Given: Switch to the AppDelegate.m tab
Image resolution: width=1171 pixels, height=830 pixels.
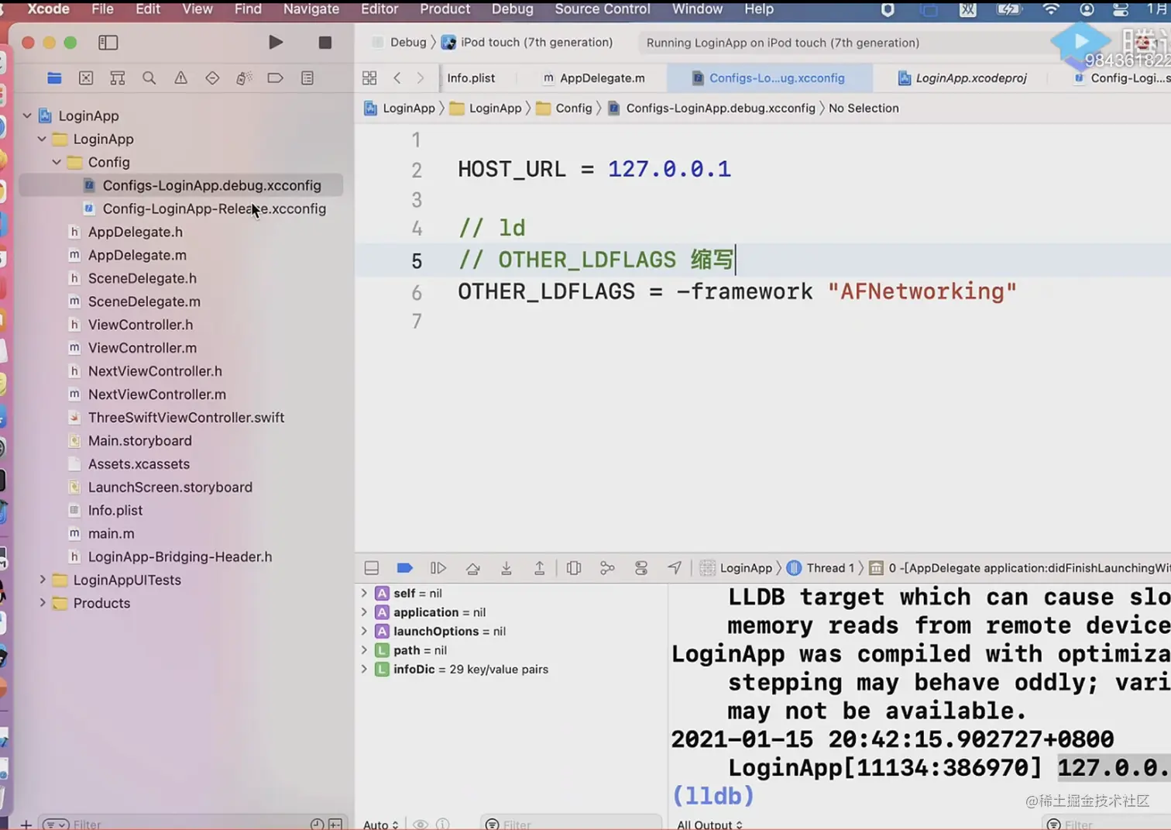Looking at the screenshot, I should [x=595, y=78].
